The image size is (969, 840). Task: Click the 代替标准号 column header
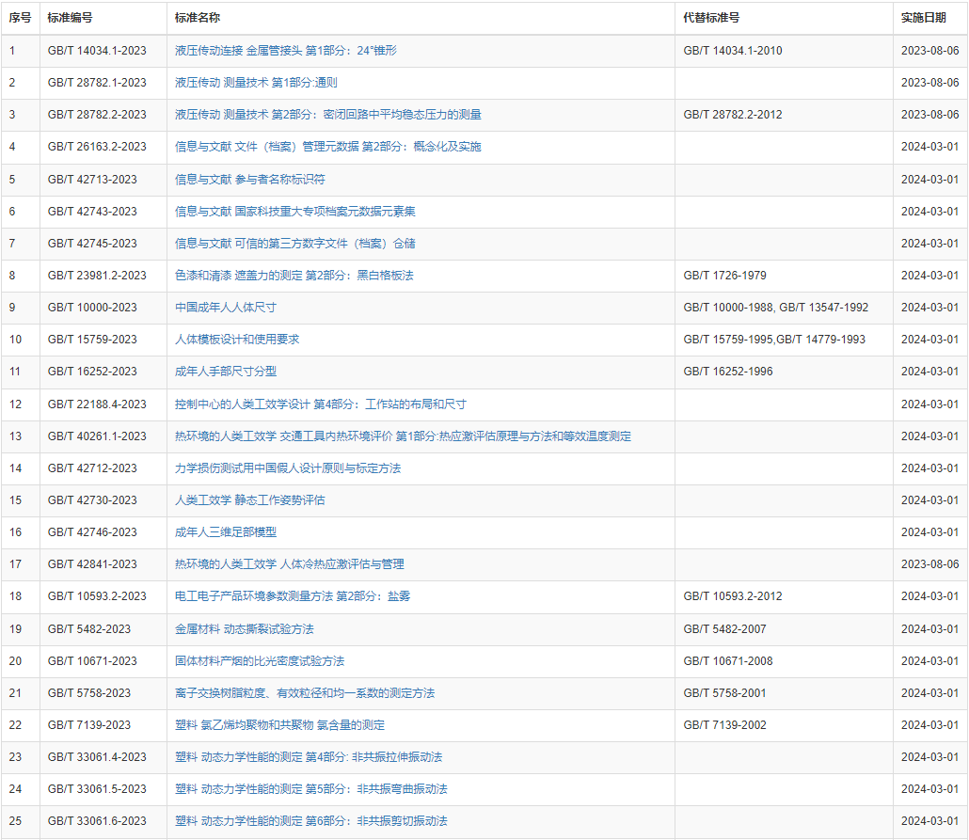tap(711, 18)
